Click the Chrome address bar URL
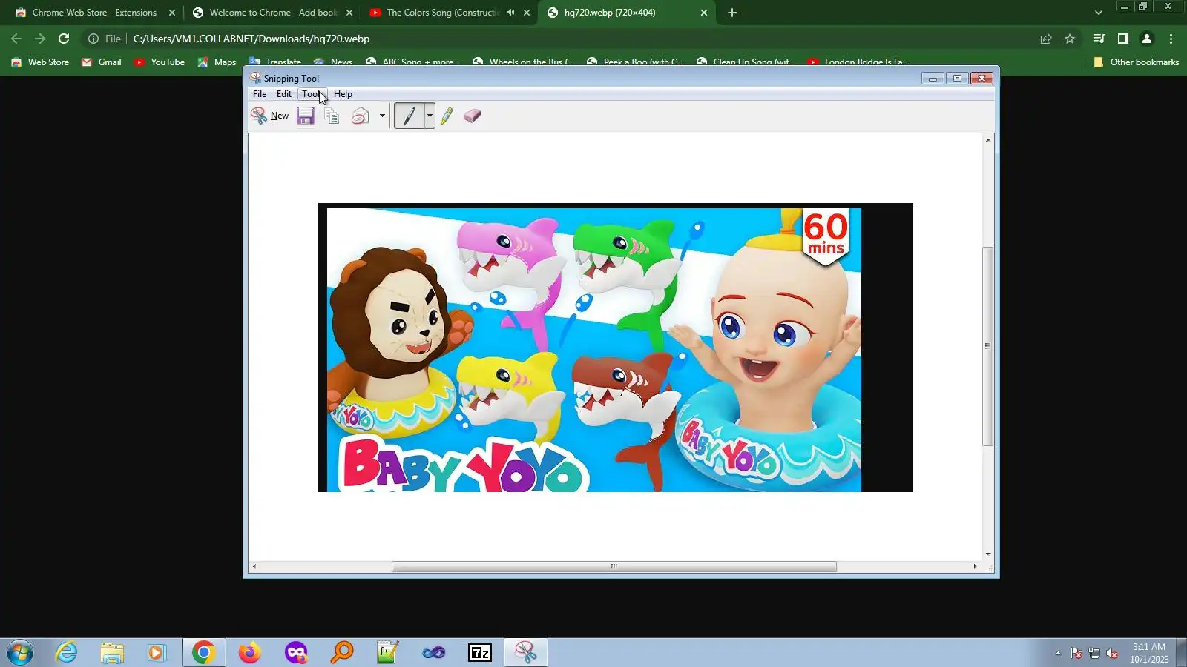Screen dimensions: 1187x667 [x=251, y=39]
